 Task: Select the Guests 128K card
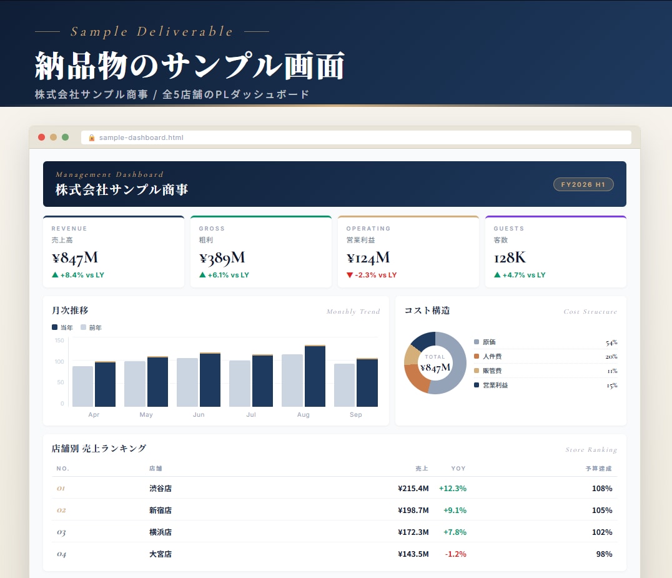(x=556, y=252)
